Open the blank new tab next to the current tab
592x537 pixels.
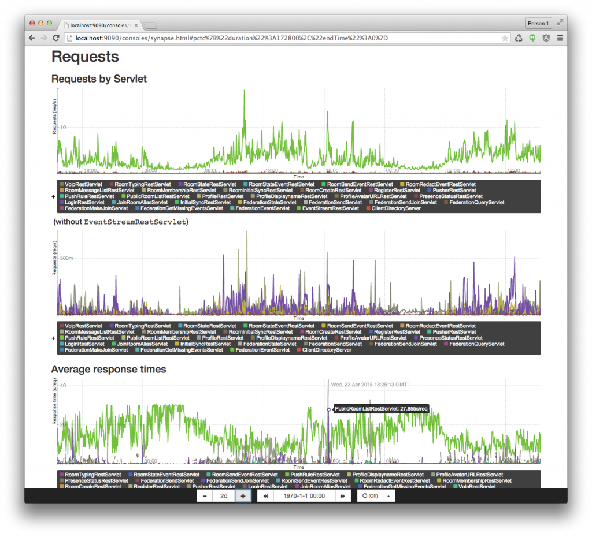149,25
